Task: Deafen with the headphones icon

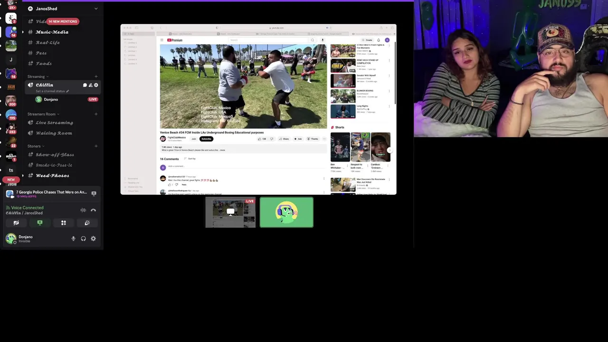Action: tap(83, 238)
